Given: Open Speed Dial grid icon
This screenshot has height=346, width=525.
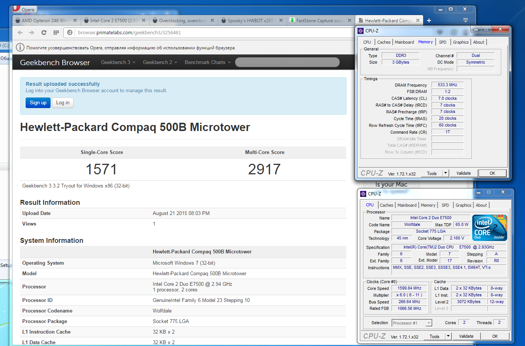Looking at the screenshot, I should [56, 33].
